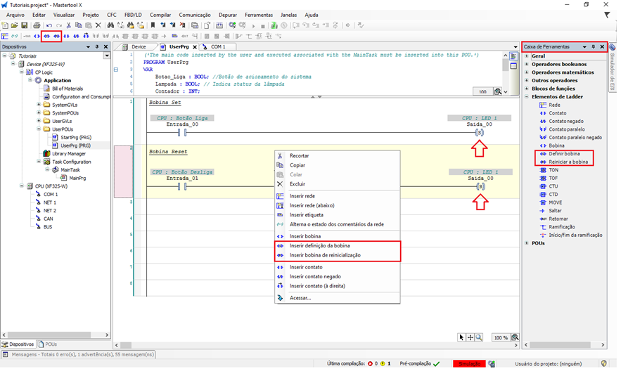Click the Entrada_01 contact in rung 2
The width and height of the screenshot is (621, 369).
182,187
